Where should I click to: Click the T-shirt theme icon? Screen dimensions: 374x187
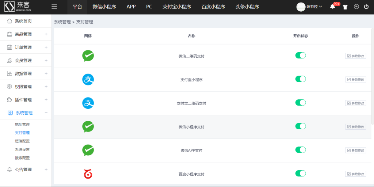[x=345, y=7]
